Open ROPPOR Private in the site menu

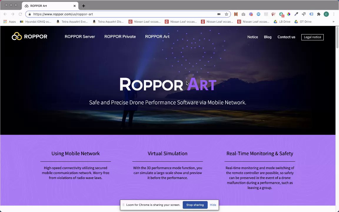coord(120,37)
